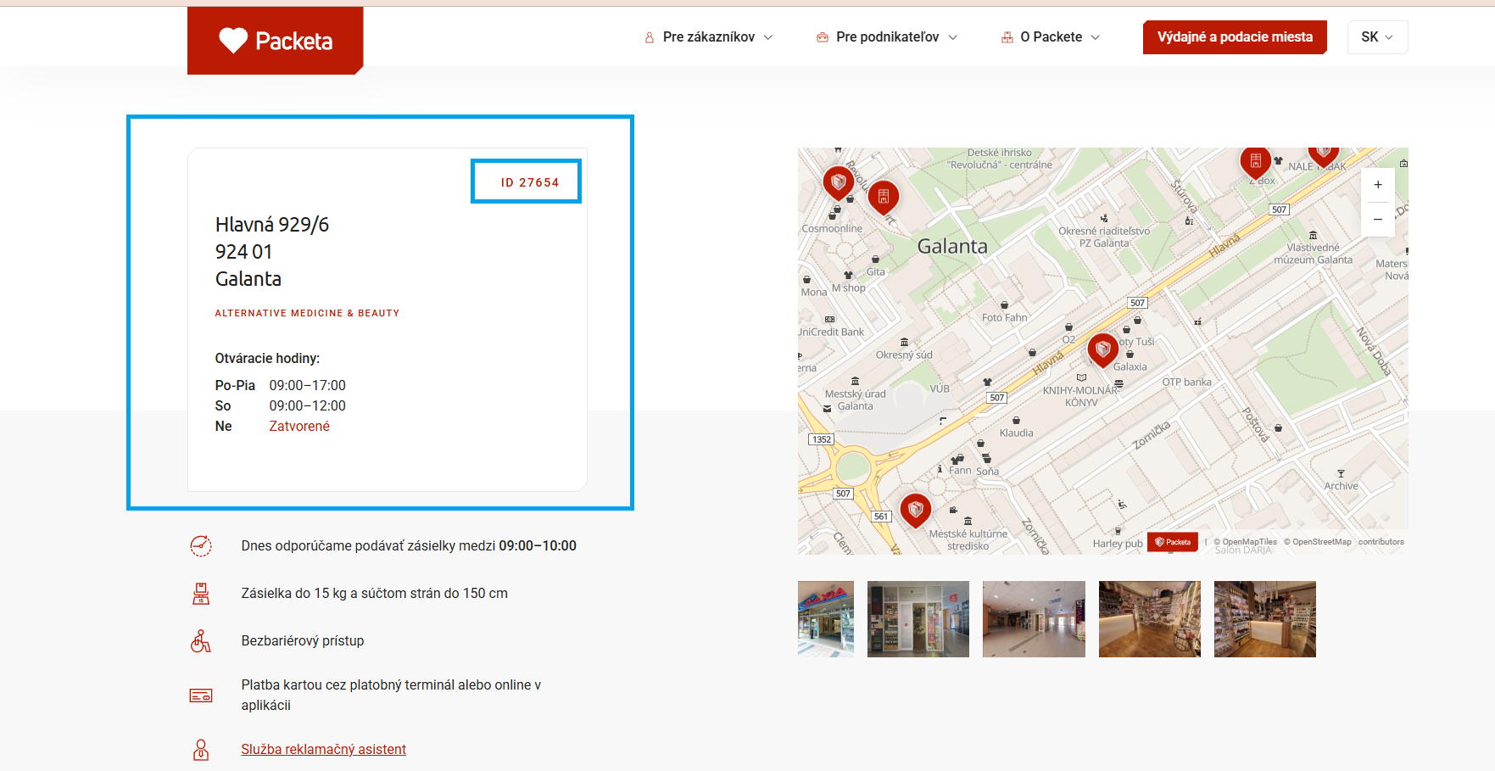
Task: Zoom in the map with plus button
Action: click(1378, 185)
